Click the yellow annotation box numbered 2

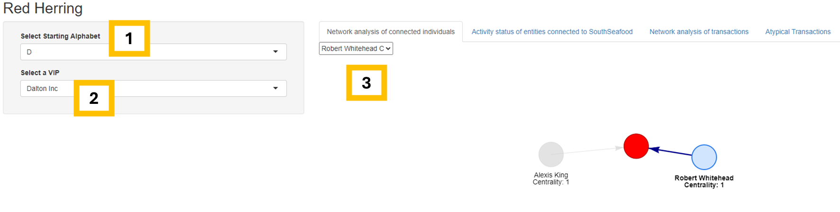coord(94,98)
